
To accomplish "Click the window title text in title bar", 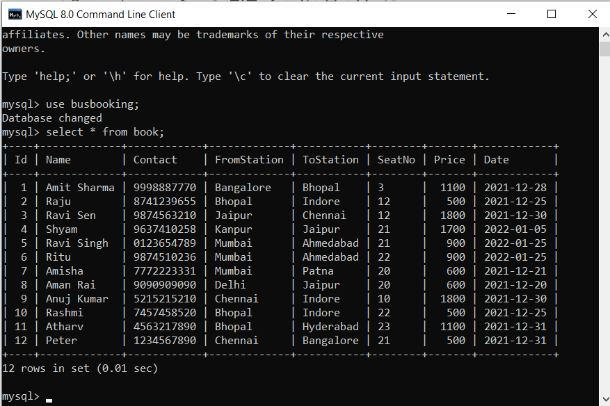I will [x=100, y=14].
